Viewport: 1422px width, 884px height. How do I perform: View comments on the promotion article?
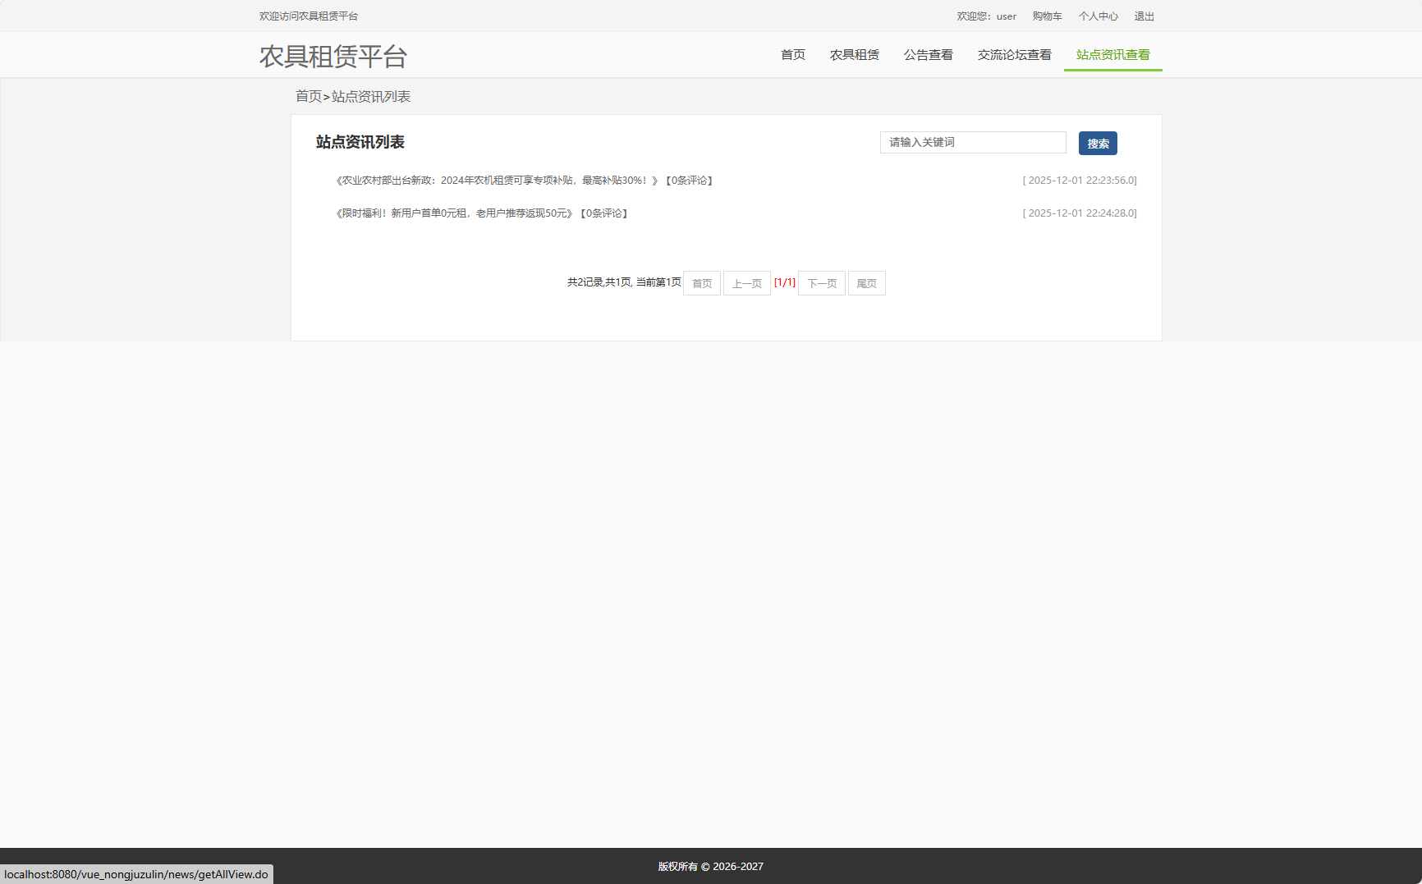point(603,213)
